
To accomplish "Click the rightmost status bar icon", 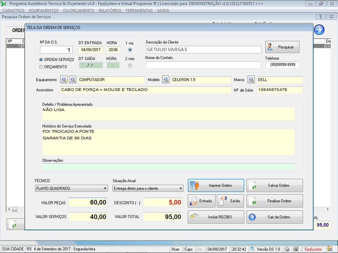I will 330,249.
